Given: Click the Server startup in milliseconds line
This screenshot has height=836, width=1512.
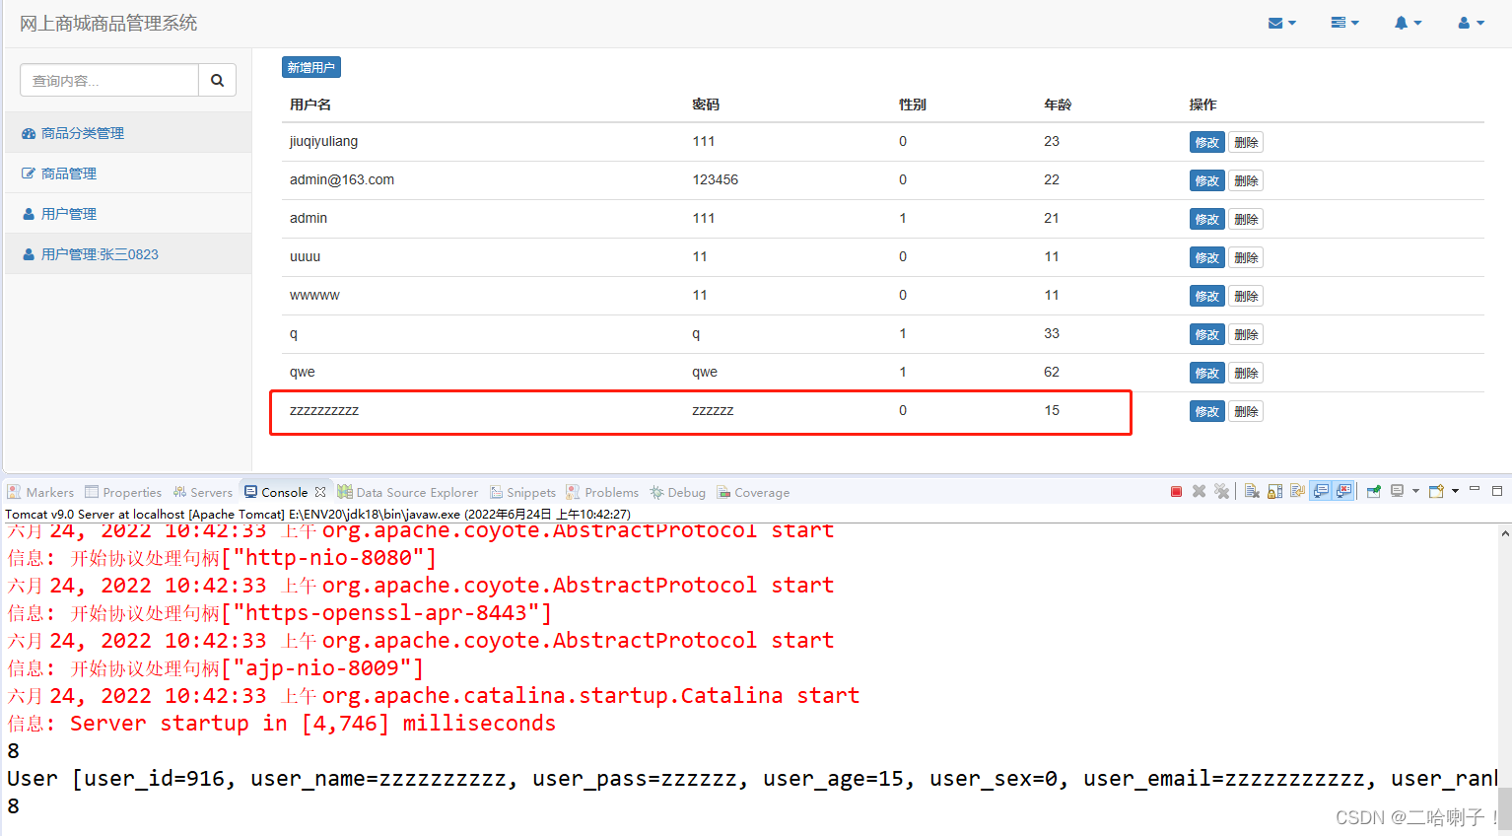Looking at the screenshot, I should [x=282, y=724].
